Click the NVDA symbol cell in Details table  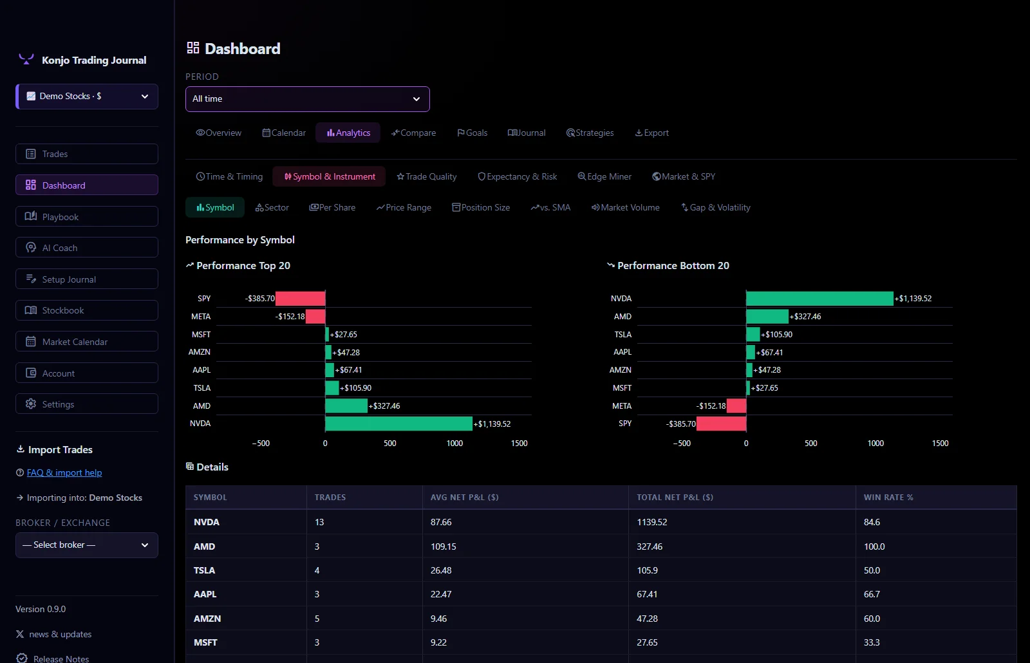(x=246, y=522)
